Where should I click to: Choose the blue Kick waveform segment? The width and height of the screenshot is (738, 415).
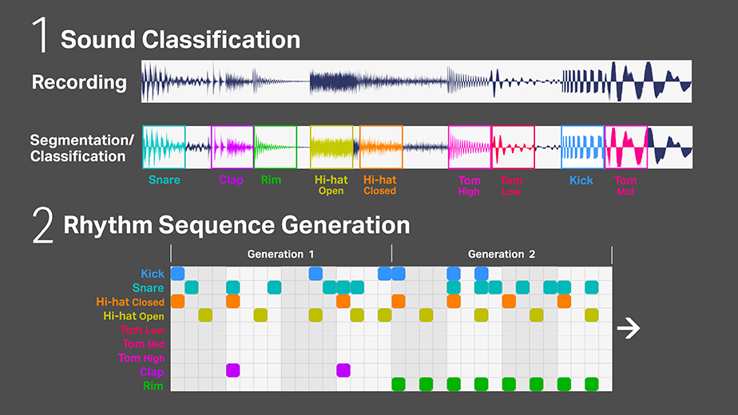click(581, 147)
